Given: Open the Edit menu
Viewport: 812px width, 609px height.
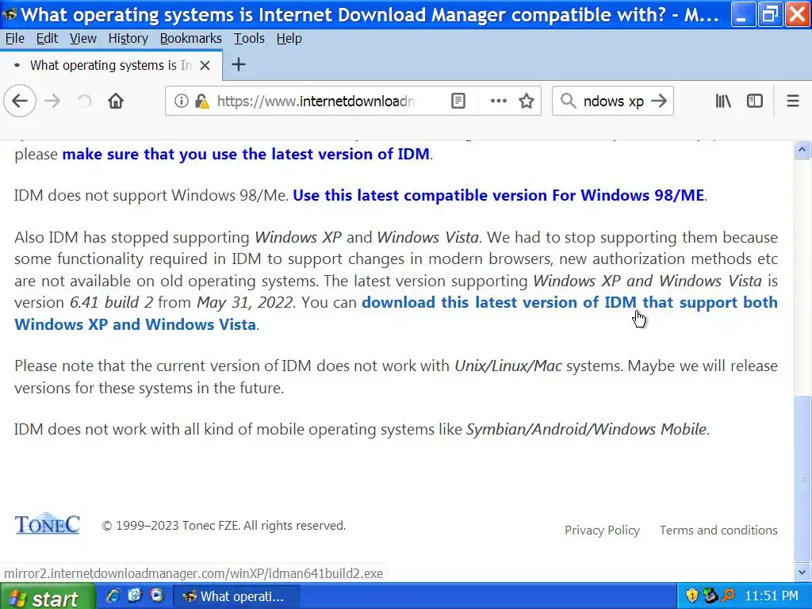Looking at the screenshot, I should (47, 38).
